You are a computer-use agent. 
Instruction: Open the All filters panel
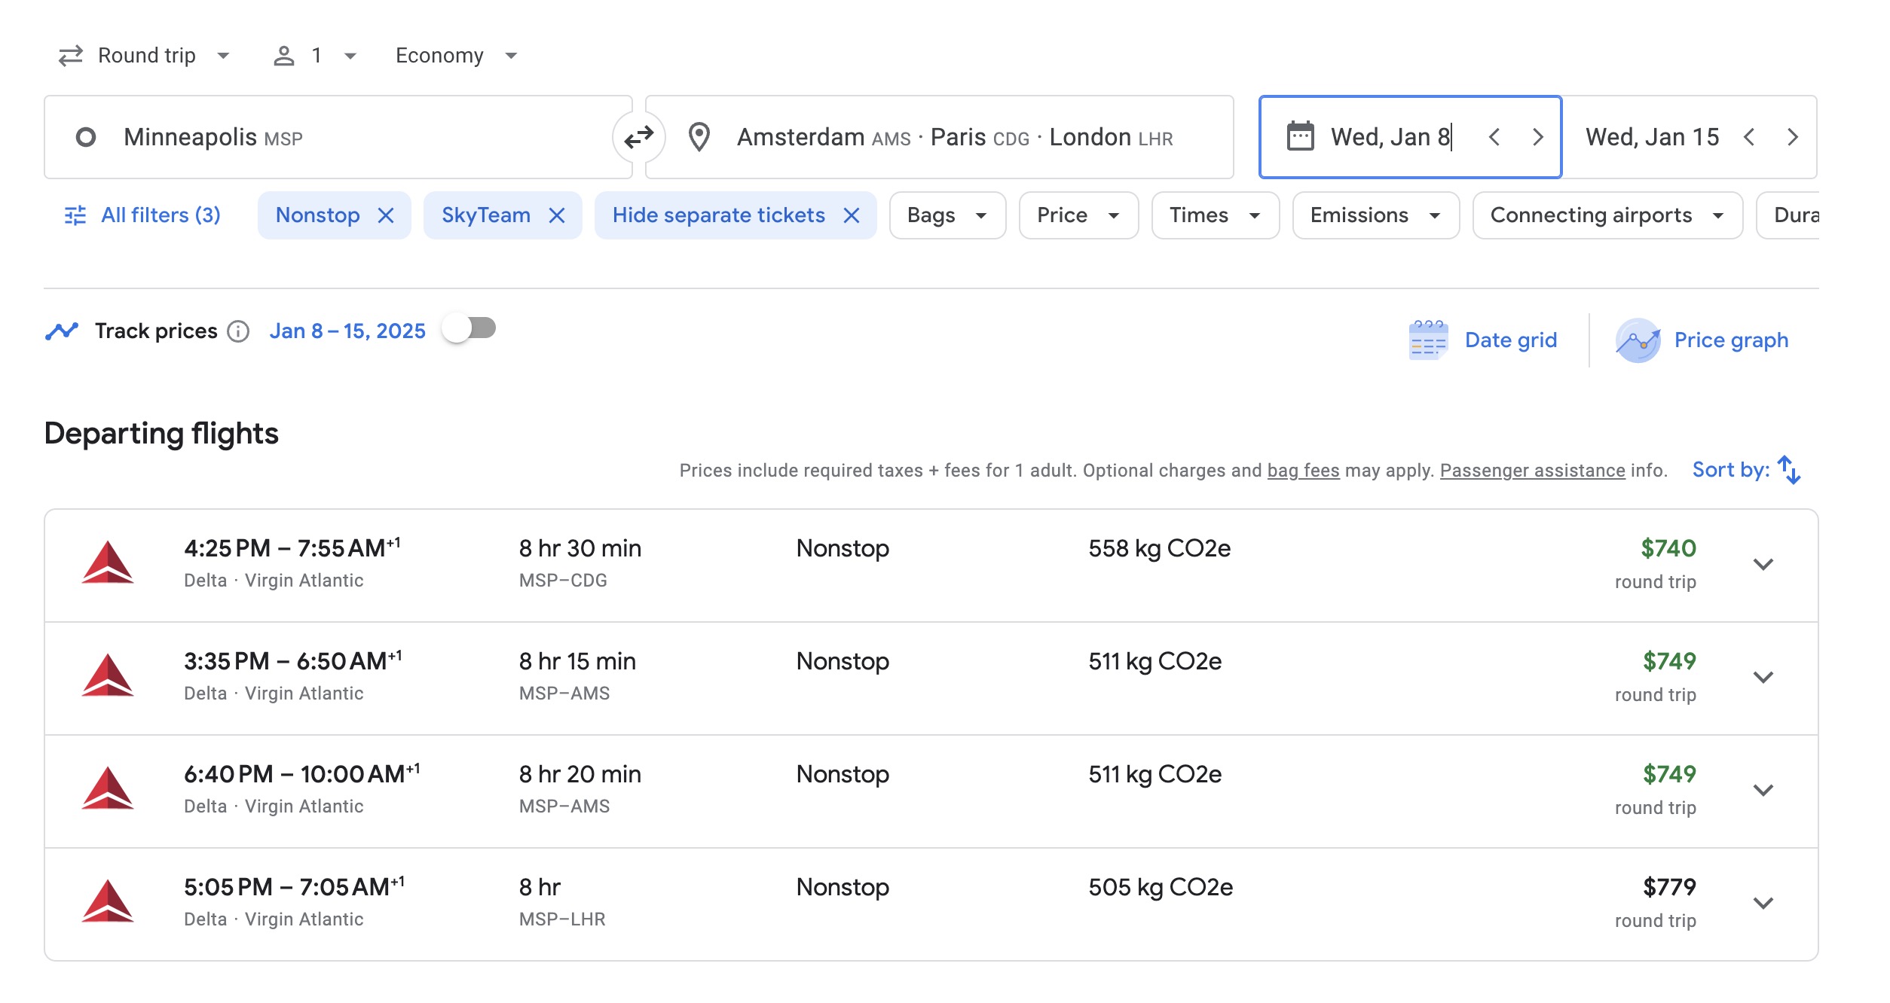(x=142, y=215)
